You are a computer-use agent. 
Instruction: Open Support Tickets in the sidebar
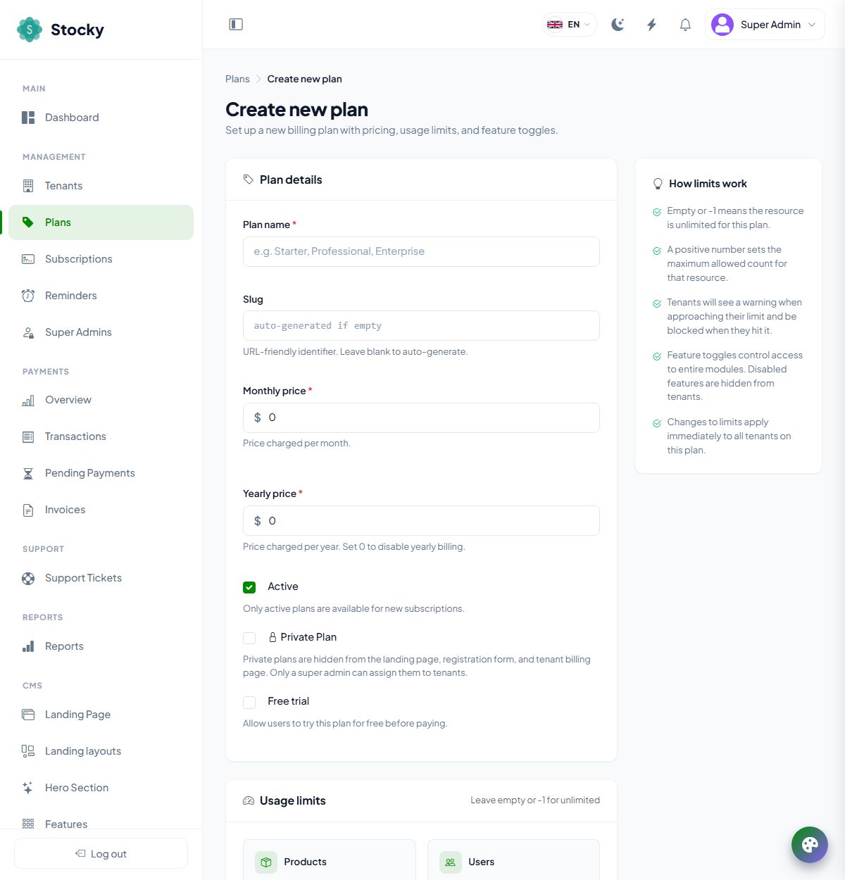(101, 578)
